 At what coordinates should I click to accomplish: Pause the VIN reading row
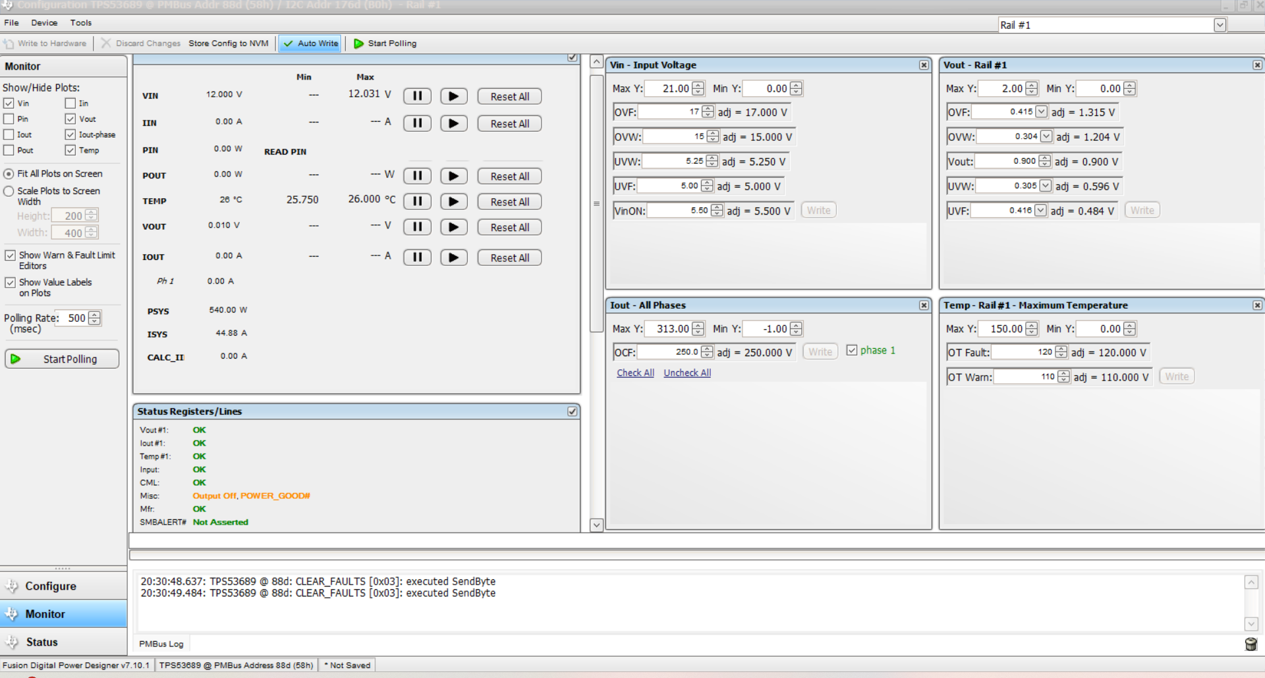[x=417, y=96]
